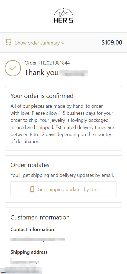
Task: Click the Thank you heading
Action: click(42, 73)
